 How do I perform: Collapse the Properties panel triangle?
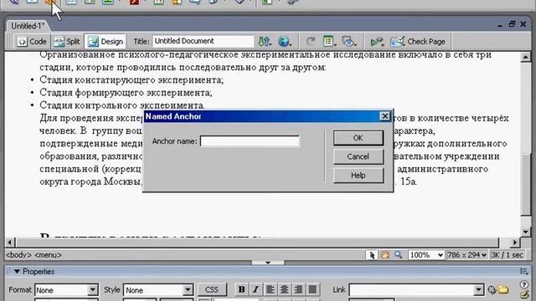point(17,272)
